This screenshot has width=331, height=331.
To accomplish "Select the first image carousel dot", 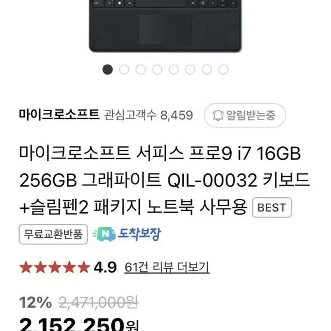I will pyautogui.click(x=108, y=69).
